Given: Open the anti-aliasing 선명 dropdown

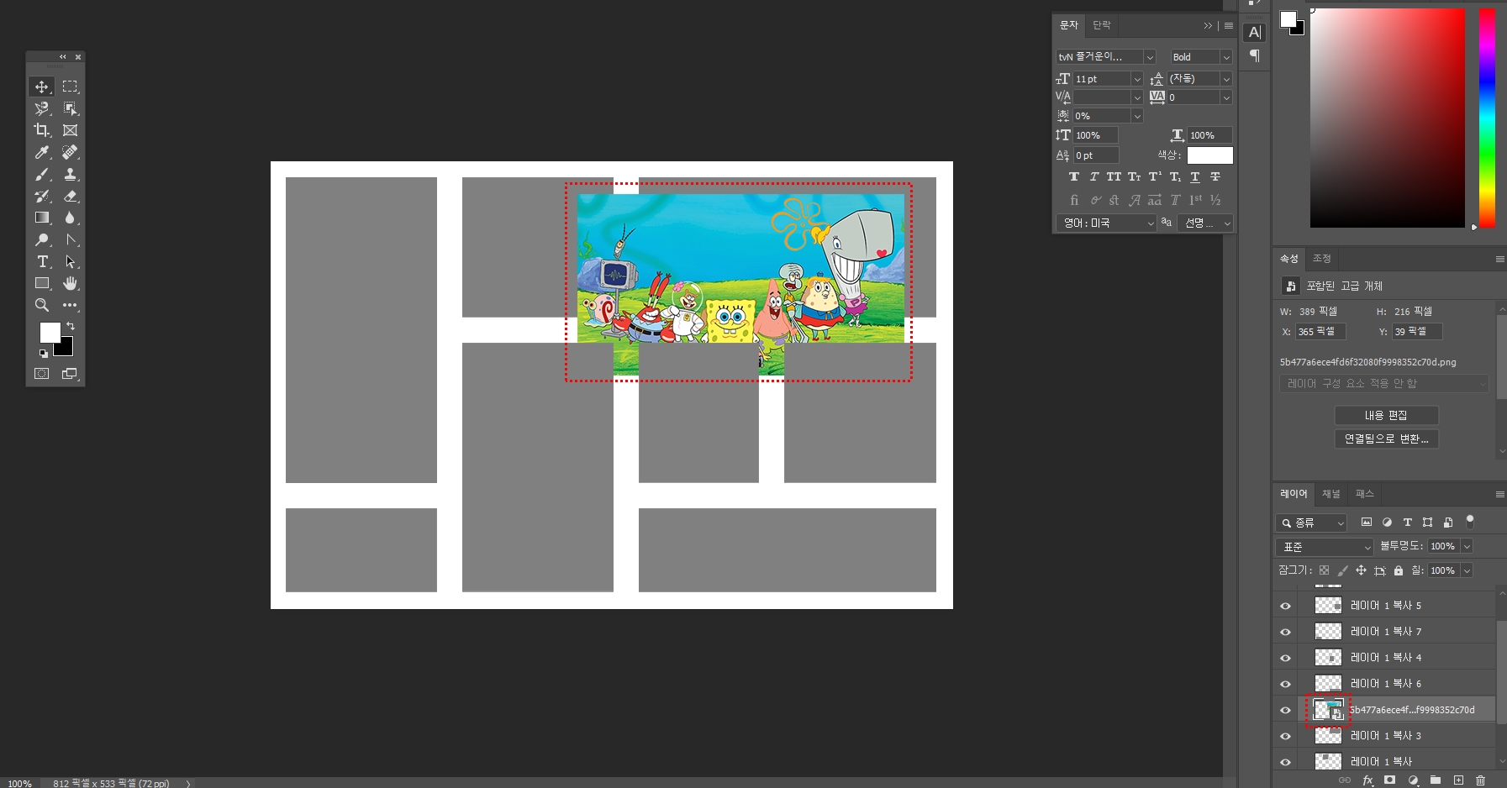Looking at the screenshot, I should pos(1205,223).
